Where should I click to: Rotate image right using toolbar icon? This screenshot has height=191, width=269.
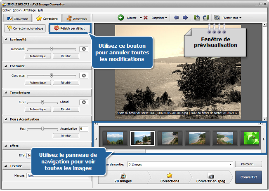tap(205, 18)
